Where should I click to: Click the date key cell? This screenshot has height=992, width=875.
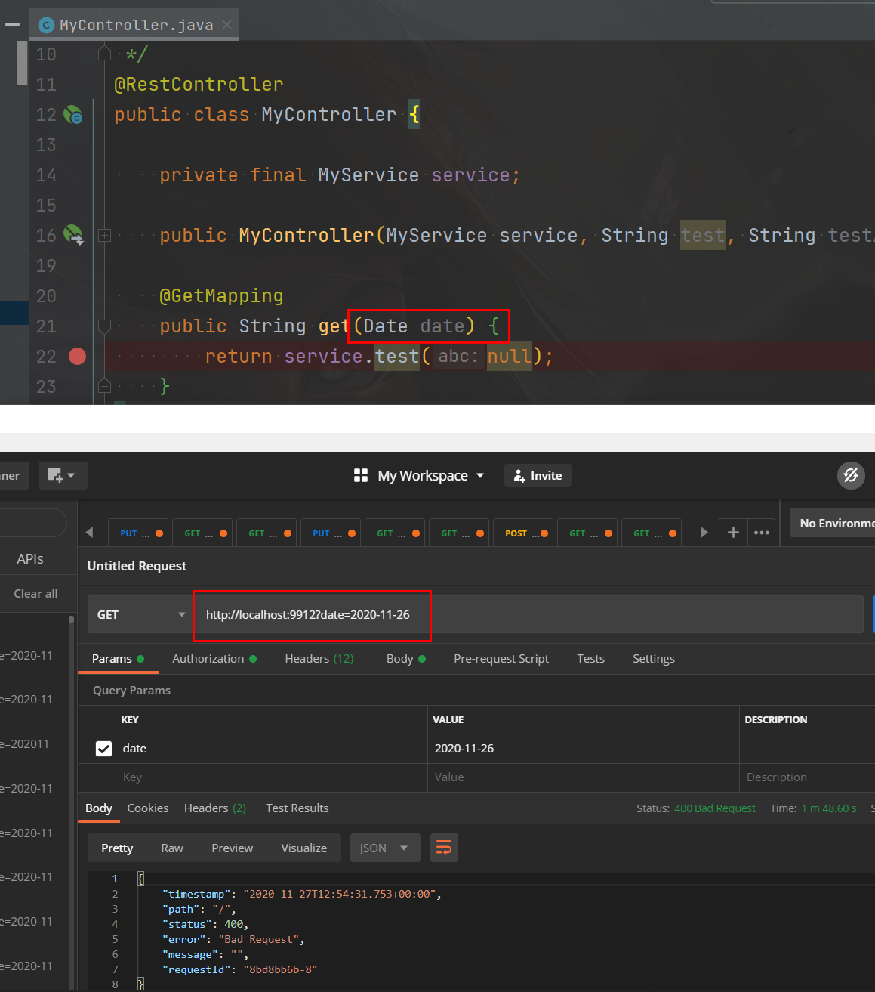[272, 748]
